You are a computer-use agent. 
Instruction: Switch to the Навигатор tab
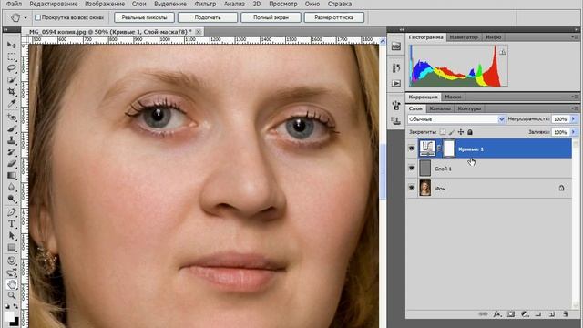point(464,37)
